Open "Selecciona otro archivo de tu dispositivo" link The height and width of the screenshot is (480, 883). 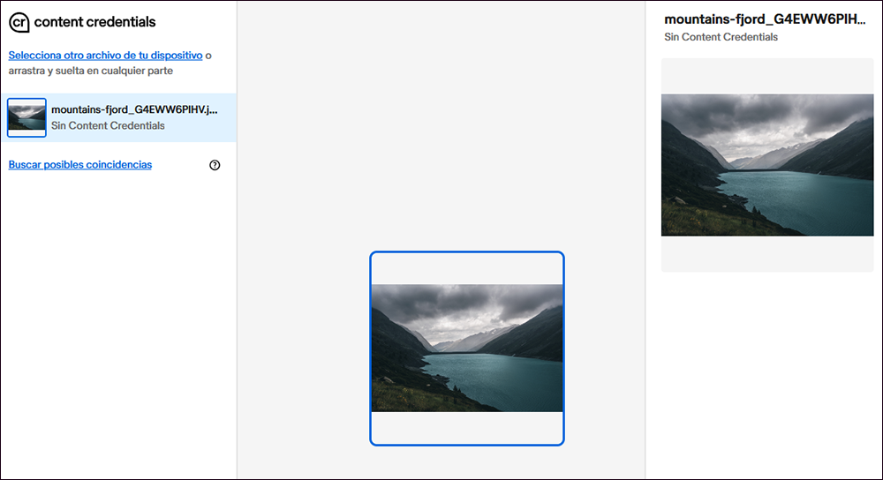click(105, 56)
